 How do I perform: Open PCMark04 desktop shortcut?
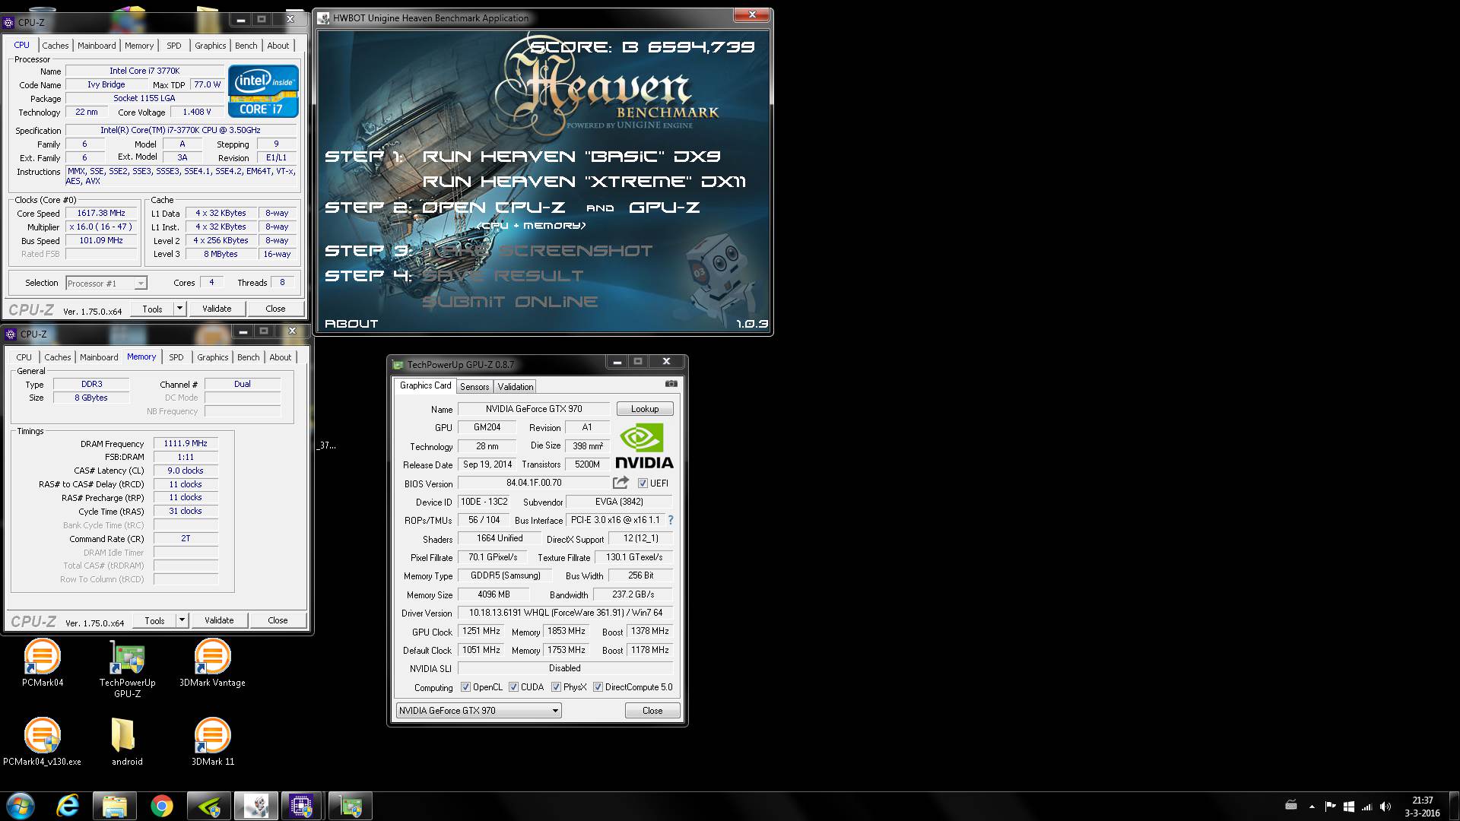(x=43, y=662)
